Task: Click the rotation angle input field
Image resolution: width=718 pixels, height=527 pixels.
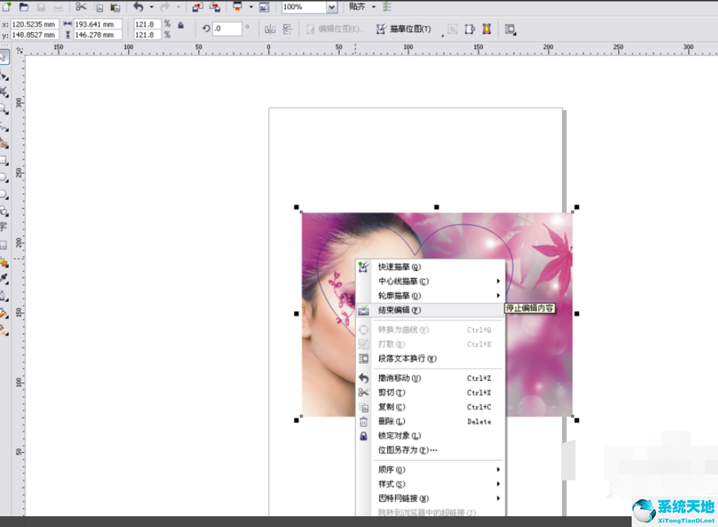Action: [227, 29]
